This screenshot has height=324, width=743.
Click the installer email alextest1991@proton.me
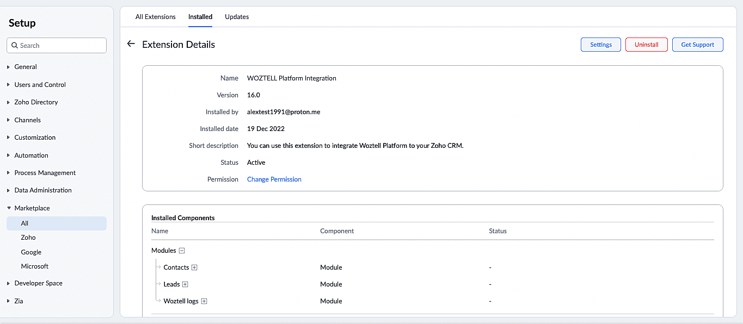284,112
